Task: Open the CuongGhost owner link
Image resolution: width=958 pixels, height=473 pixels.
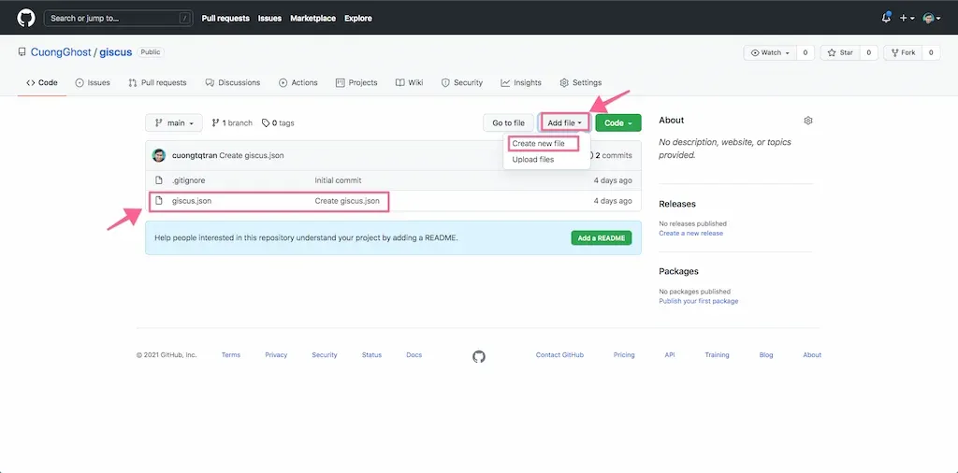Action: [x=61, y=52]
